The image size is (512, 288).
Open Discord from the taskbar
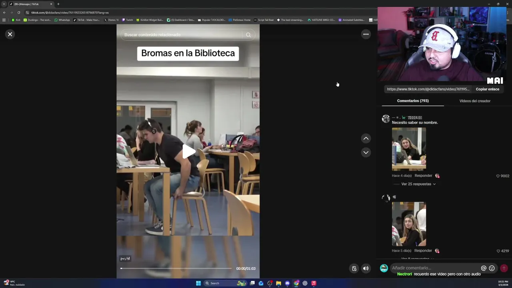pyautogui.click(x=287, y=283)
